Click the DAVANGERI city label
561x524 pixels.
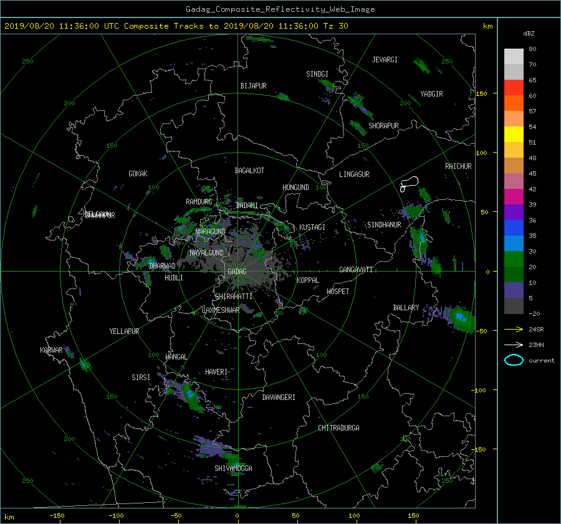coord(279,398)
